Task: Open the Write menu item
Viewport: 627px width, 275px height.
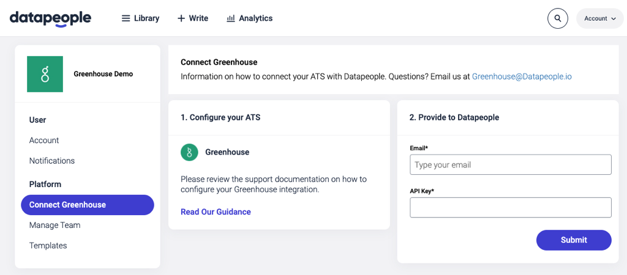Action: [193, 18]
